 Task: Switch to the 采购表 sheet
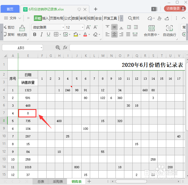[x=58, y=181]
